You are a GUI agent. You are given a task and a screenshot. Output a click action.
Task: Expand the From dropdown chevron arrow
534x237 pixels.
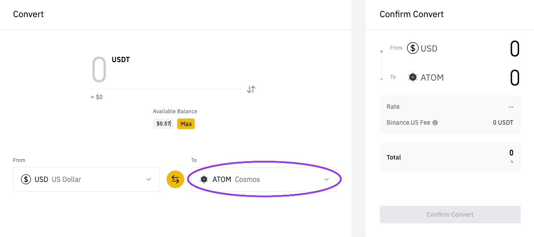click(x=148, y=179)
